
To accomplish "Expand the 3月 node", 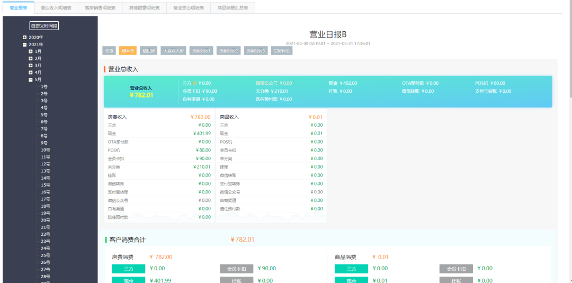I will tap(31, 65).
